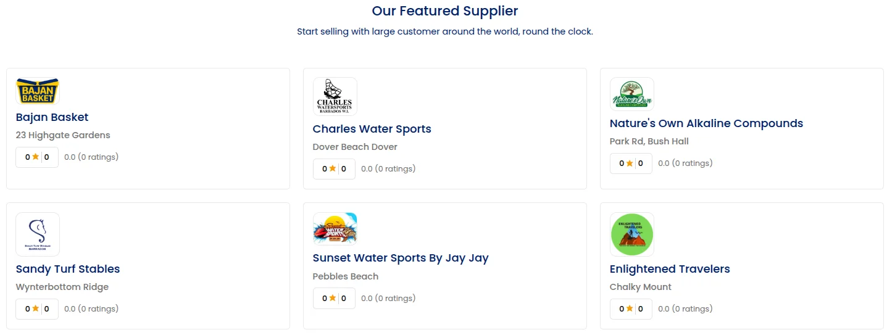Click the 23 Highgate Gardens address text
This screenshot has width=895, height=335.
(63, 135)
